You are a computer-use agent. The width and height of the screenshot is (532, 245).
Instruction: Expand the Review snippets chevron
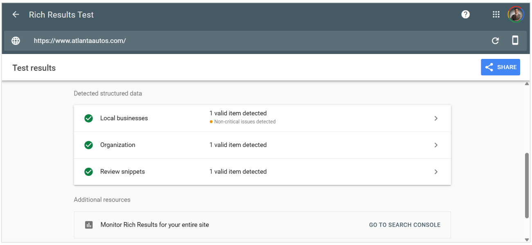(x=436, y=172)
